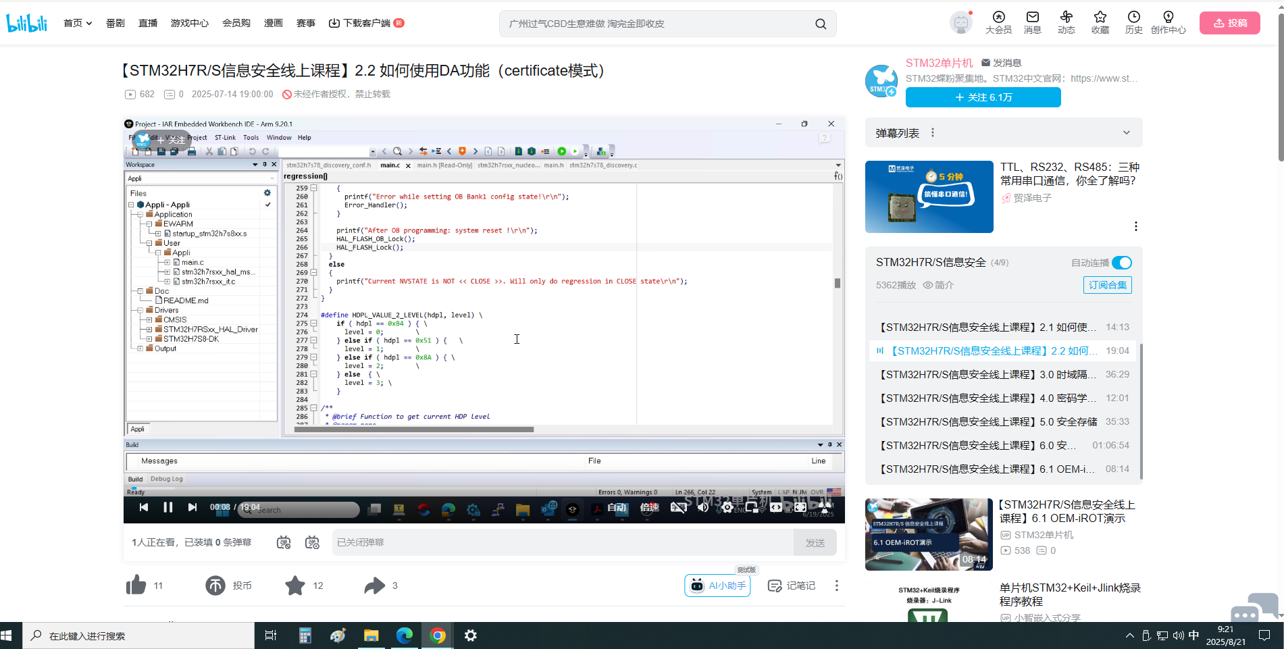Open 记笔记 note taking
1284x649 pixels.
pyautogui.click(x=792, y=586)
